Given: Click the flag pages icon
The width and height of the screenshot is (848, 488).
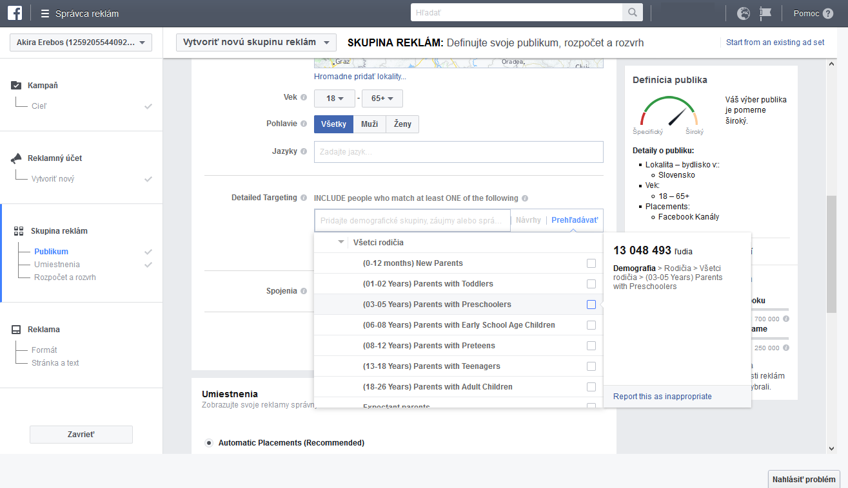Looking at the screenshot, I should coord(765,14).
